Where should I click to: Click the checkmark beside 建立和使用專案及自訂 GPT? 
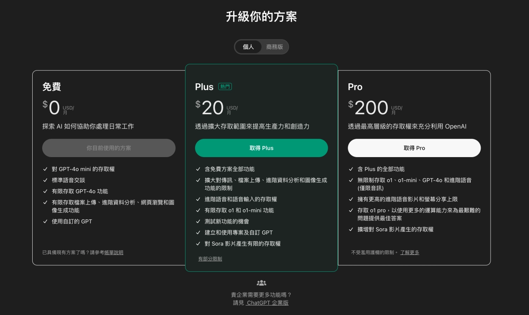pyautogui.click(x=198, y=233)
